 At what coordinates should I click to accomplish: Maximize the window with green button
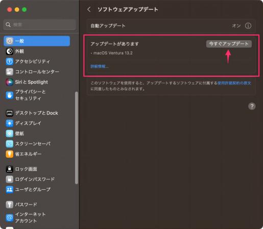tap(25, 10)
